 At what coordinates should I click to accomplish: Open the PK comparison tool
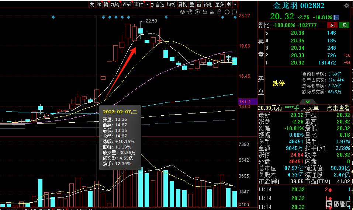point(99,4)
